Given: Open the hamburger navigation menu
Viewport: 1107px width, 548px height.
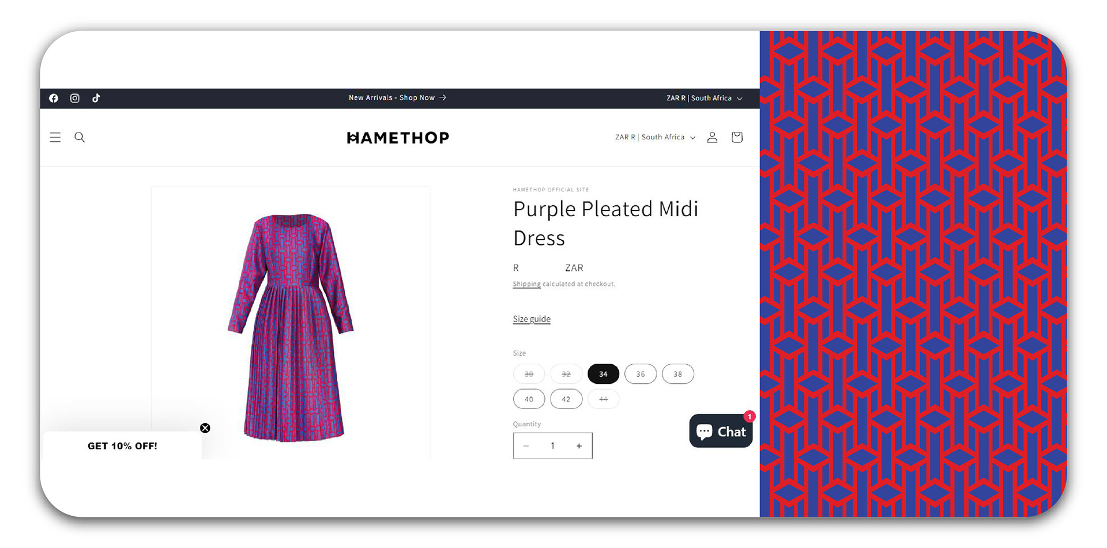Looking at the screenshot, I should [55, 137].
